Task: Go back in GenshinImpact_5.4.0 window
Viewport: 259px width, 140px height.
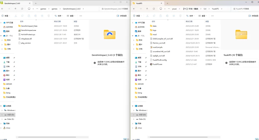Action: 2,9
